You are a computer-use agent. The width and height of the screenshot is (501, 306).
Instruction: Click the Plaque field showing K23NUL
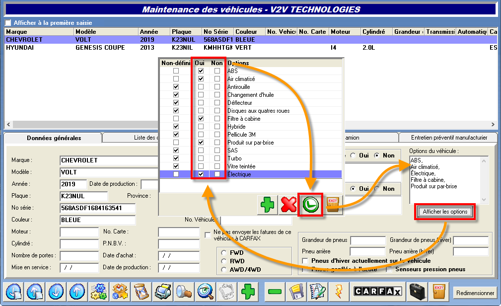(84, 196)
